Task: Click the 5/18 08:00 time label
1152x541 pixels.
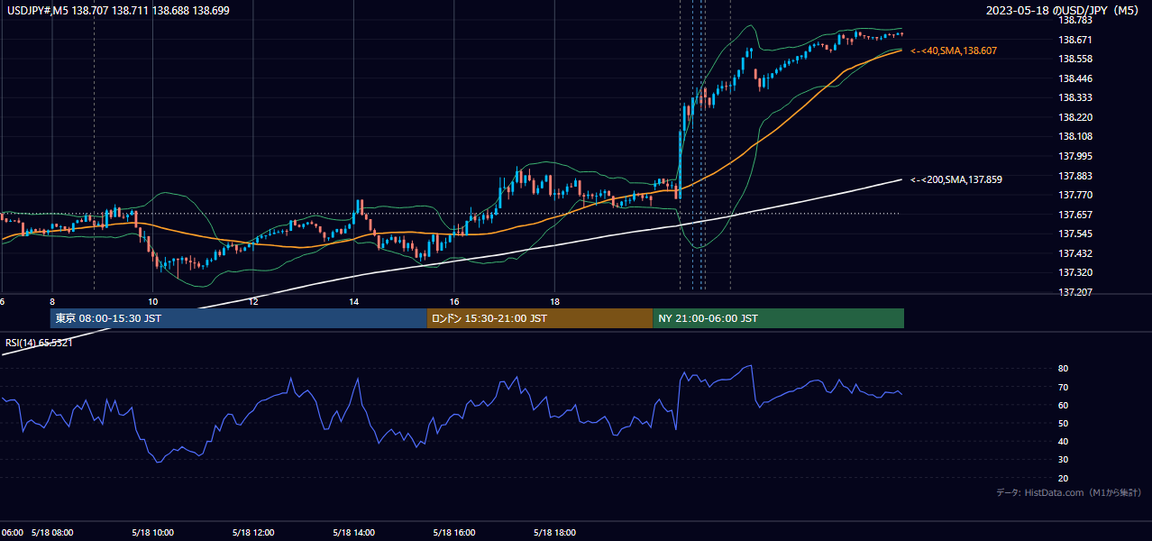Action: coord(52,532)
